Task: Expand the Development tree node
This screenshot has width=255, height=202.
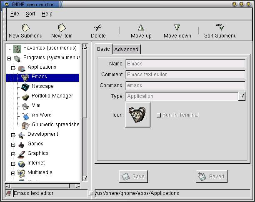Action: 13,135
